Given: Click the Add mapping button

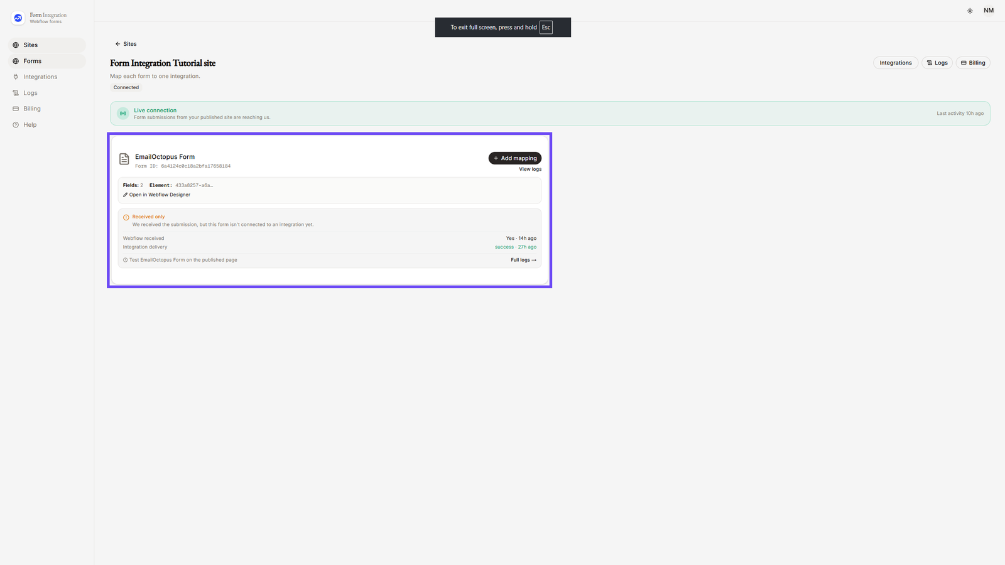Looking at the screenshot, I should click(x=515, y=158).
